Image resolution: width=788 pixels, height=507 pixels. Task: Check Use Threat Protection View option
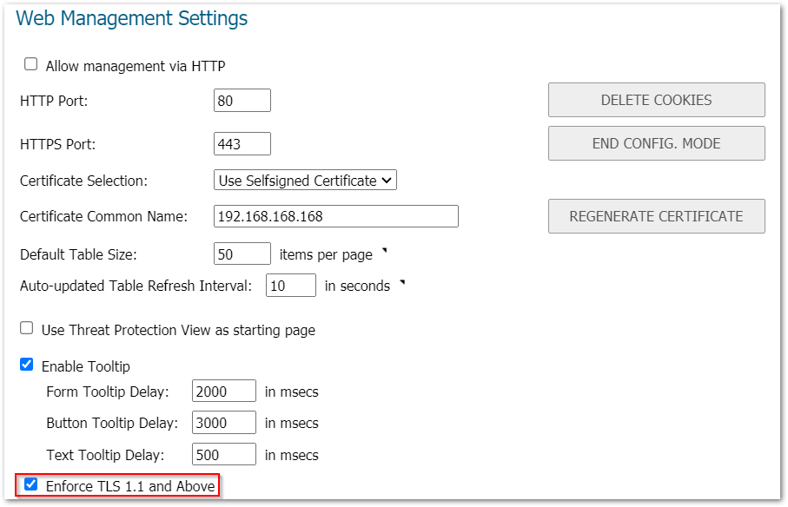(27, 329)
